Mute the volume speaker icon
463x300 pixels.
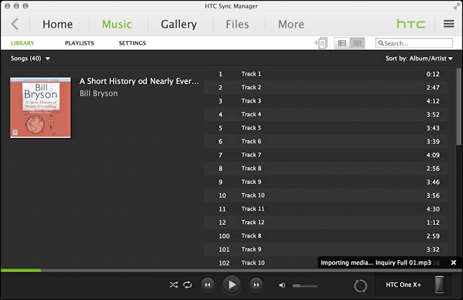tap(282, 285)
